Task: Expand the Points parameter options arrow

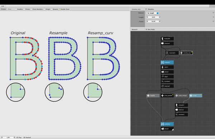Action: click(213, 21)
